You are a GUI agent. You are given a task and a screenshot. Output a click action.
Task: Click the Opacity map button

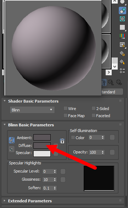[x=112, y=152]
